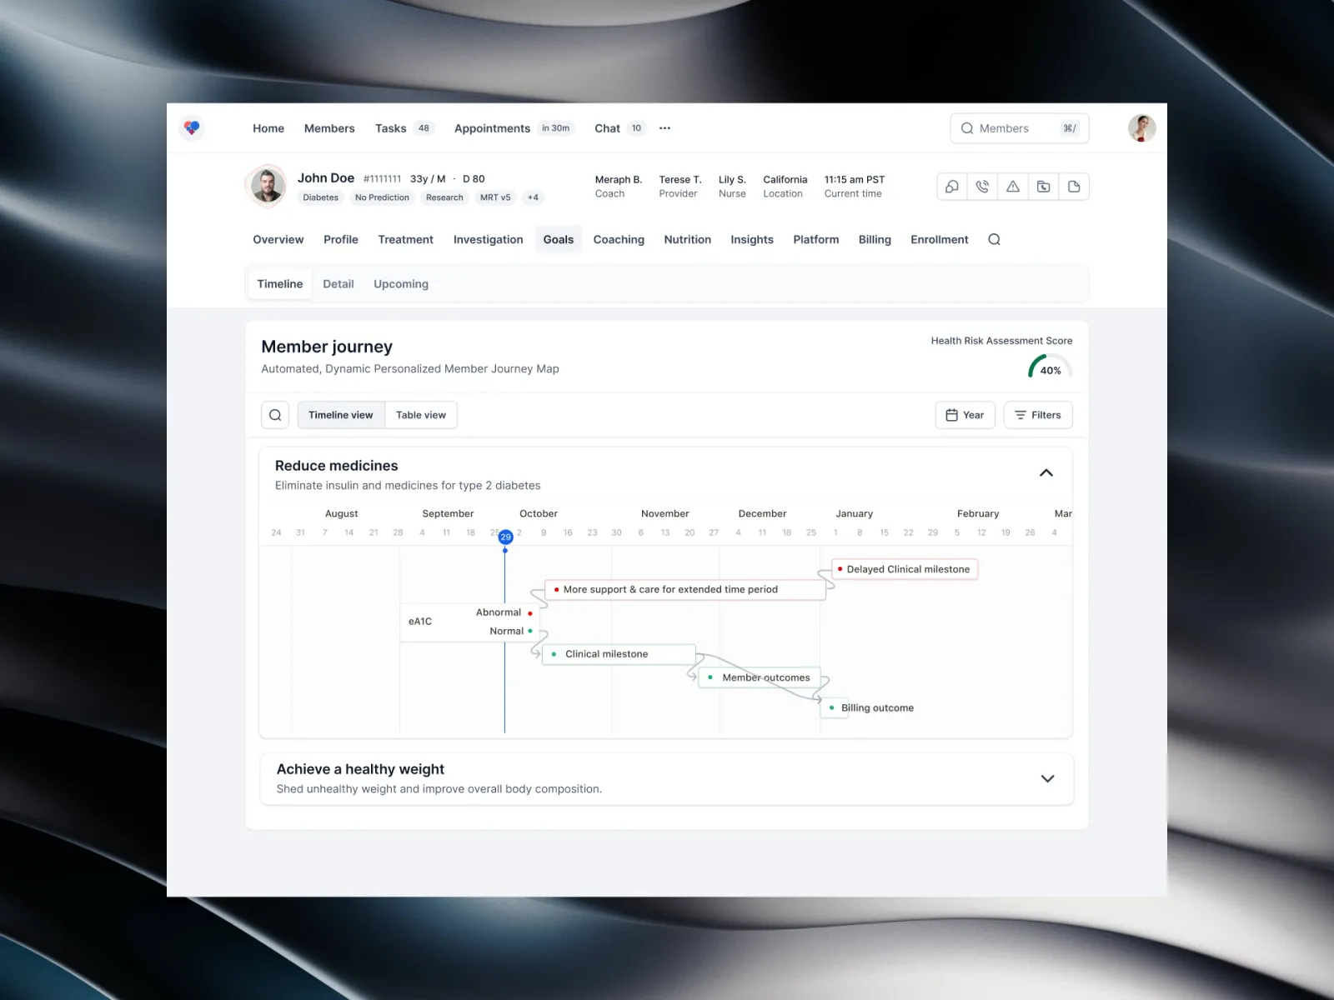This screenshot has height=1000, width=1334.
Task: Click the blue 29 current-date marker
Action: [x=505, y=537]
